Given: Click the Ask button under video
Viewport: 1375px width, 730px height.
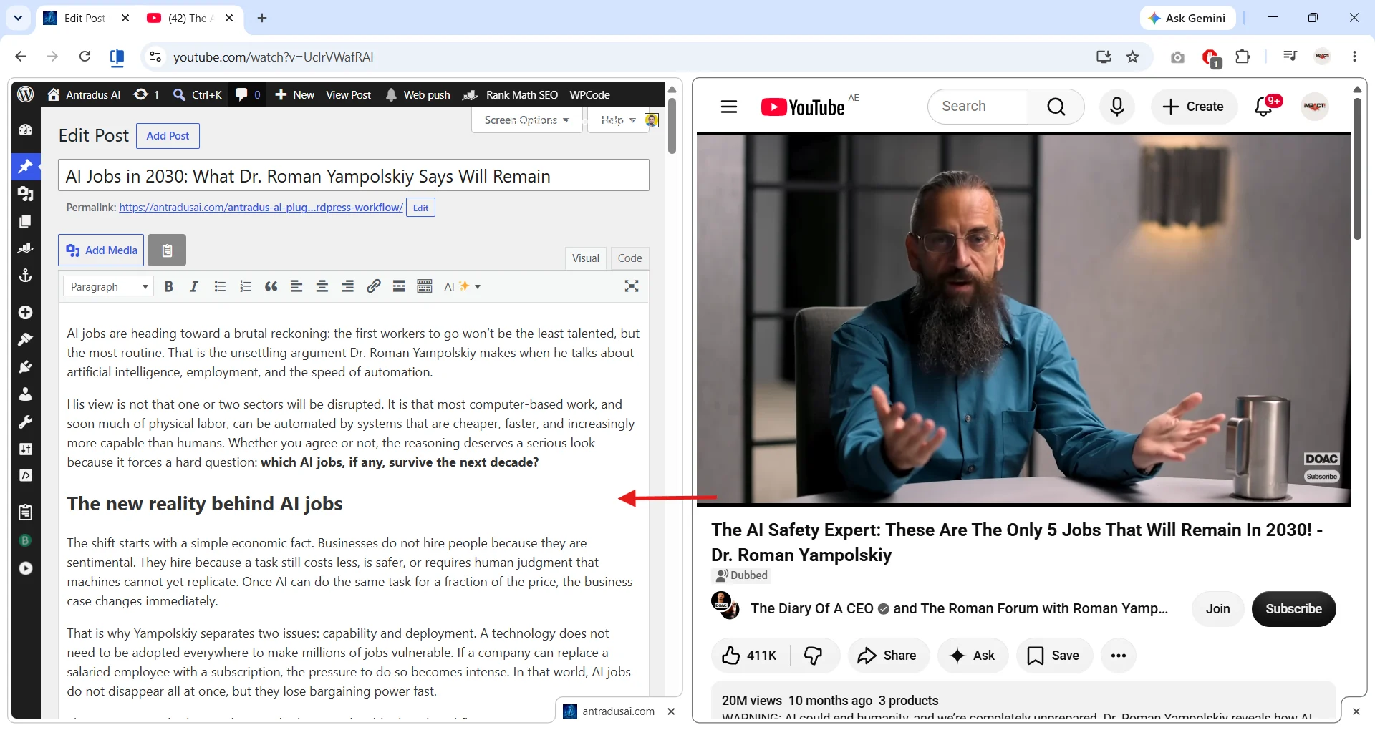Looking at the screenshot, I should pyautogui.click(x=973, y=655).
